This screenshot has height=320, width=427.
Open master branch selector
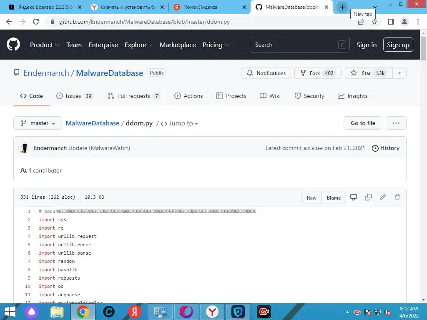(x=38, y=123)
